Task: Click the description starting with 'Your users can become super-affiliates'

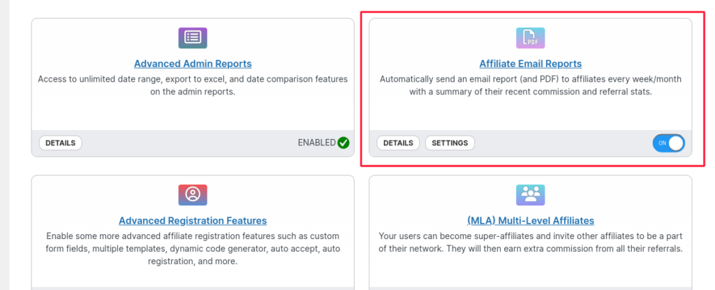Action: tap(531, 242)
